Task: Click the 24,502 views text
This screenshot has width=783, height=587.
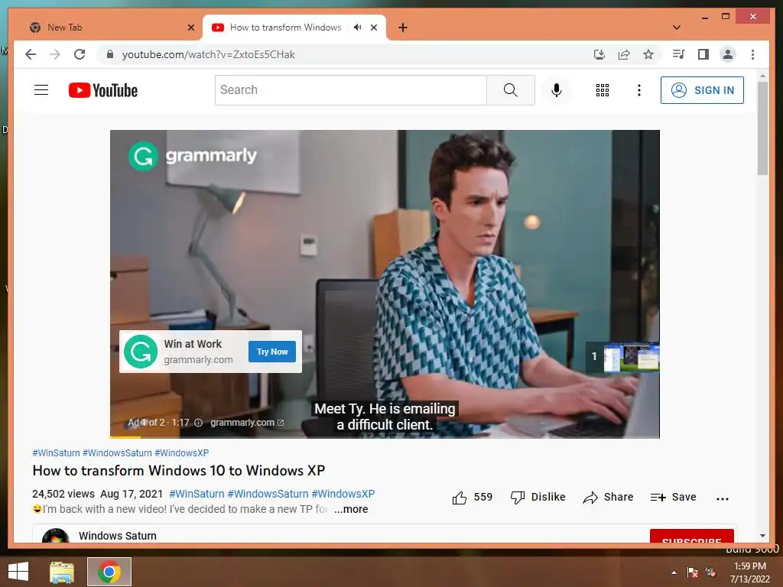Action: click(63, 494)
